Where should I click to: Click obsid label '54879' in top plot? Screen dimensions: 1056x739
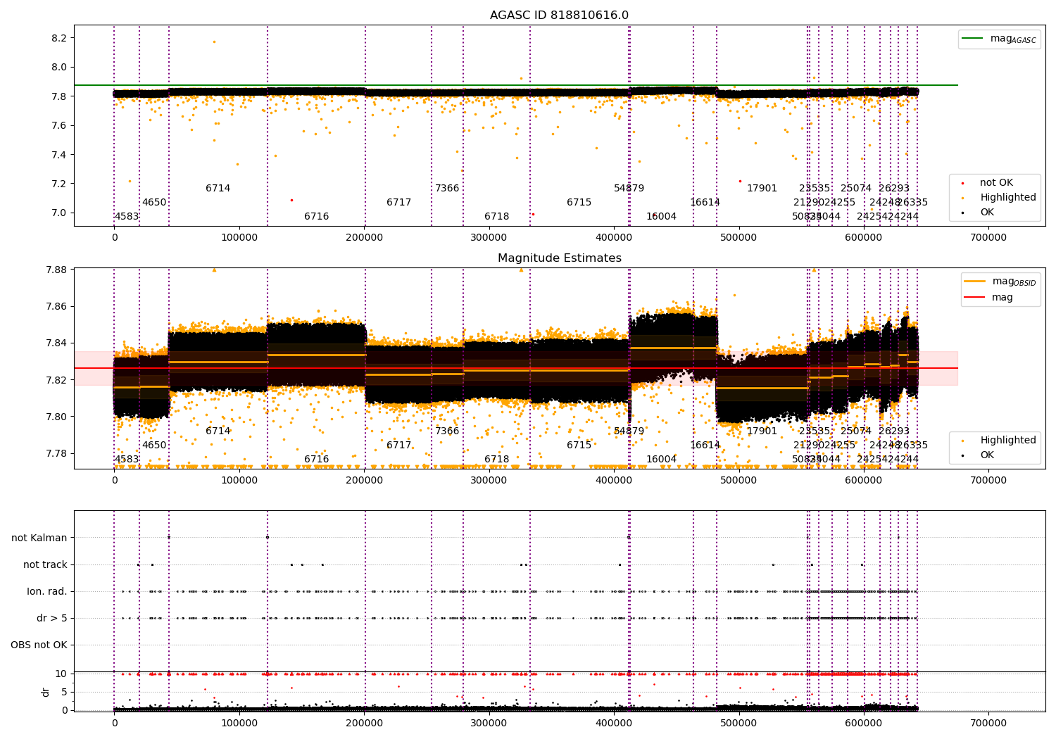click(x=629, y=189)
